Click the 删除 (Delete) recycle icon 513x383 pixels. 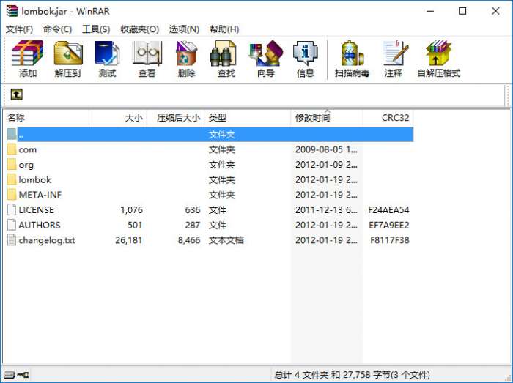click(x=186, y=53)
